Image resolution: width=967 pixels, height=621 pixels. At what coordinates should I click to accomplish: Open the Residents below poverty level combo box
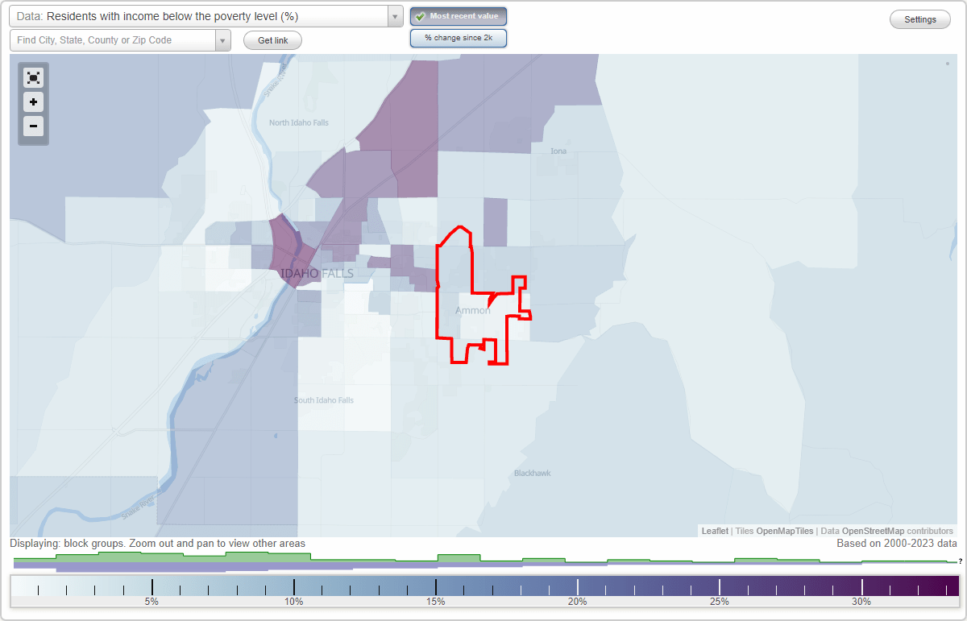pos(201,15)
